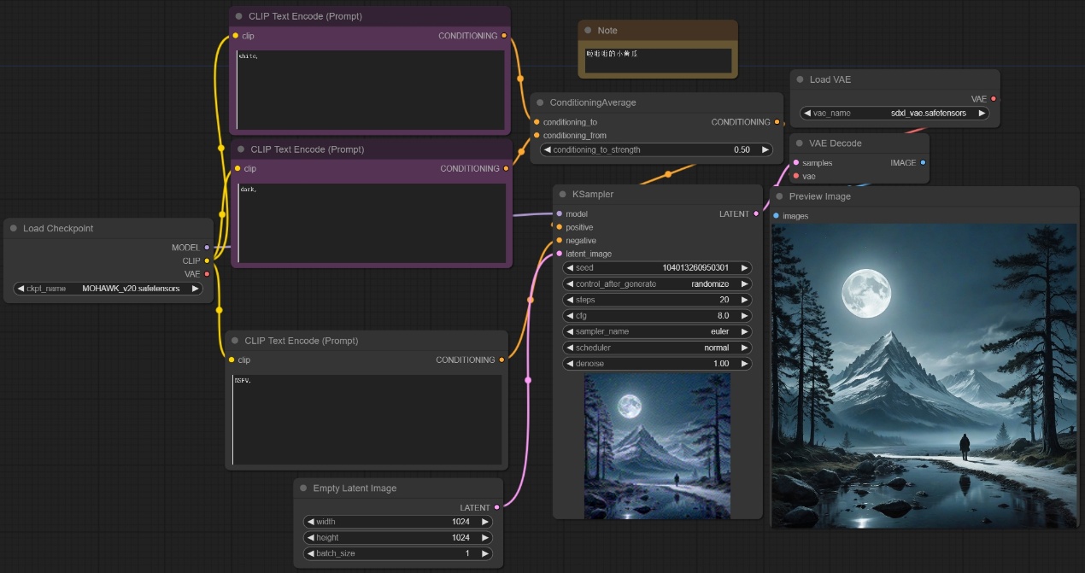Click the Load VAE node's collapse dot
The width and height of the screenshot is (1085, 573).
801,79
